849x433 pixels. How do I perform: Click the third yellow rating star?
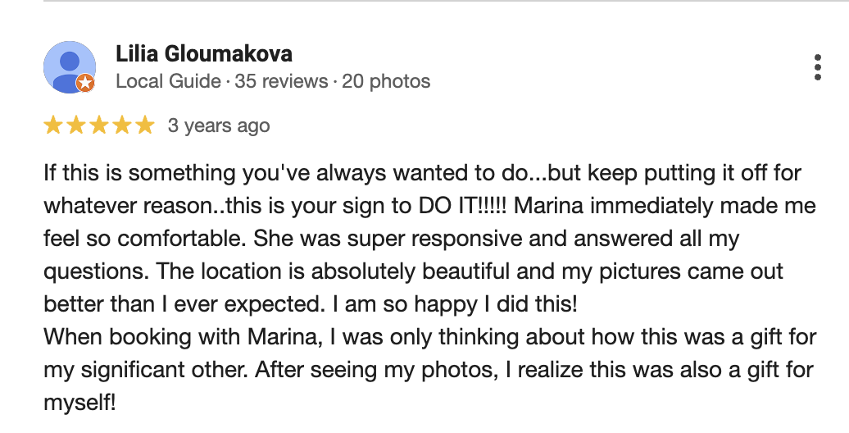coord(99,125)
